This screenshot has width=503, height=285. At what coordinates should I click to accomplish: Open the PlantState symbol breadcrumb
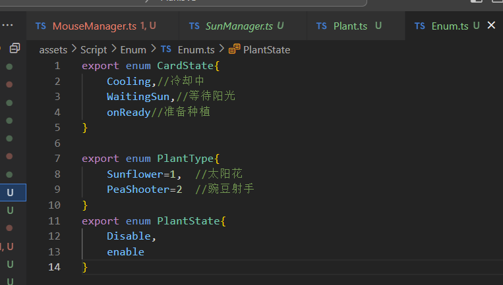pos(266,49)
